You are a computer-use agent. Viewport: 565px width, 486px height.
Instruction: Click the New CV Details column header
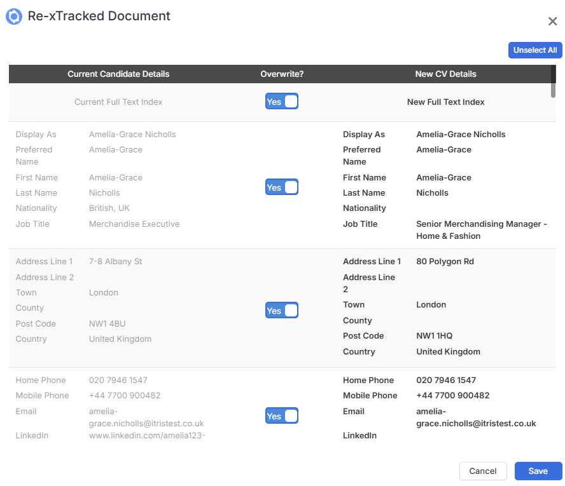[445, 74]
